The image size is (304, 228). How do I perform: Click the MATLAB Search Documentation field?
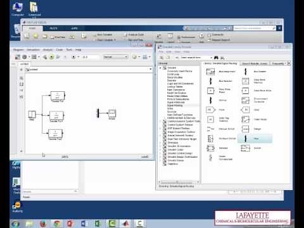point(255,28)
